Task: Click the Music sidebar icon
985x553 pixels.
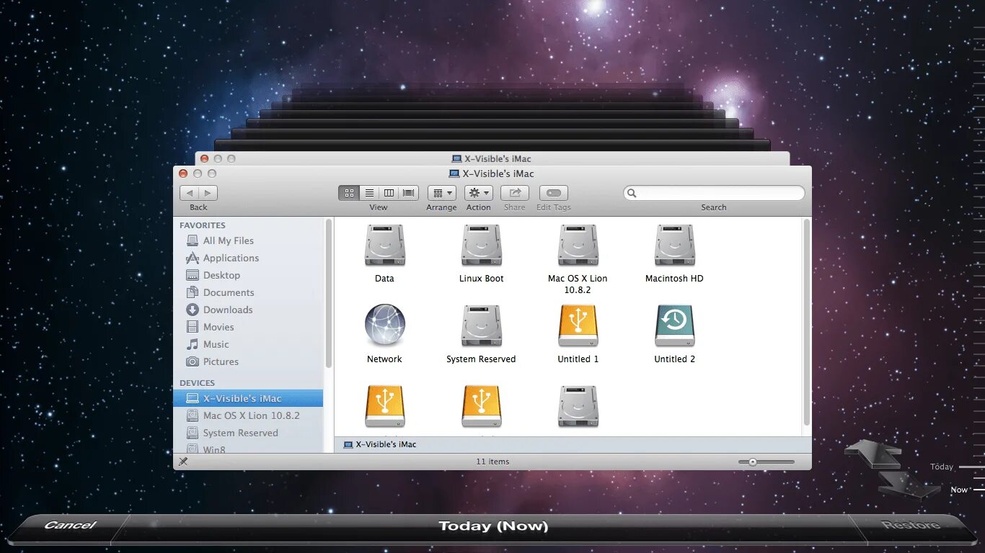Action: pos(193,344)
